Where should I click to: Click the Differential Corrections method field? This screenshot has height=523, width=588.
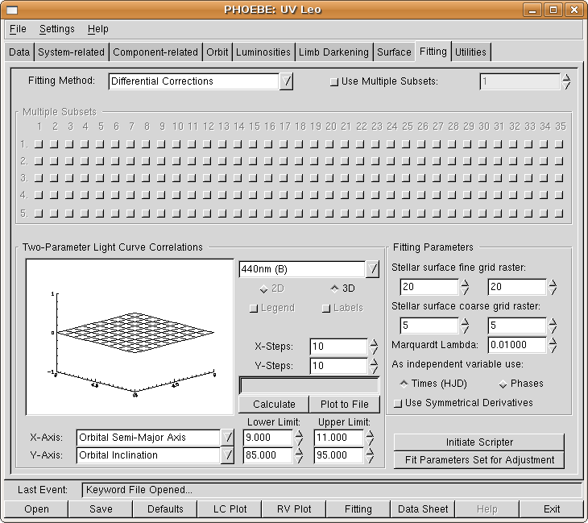(x=194, y=81)
